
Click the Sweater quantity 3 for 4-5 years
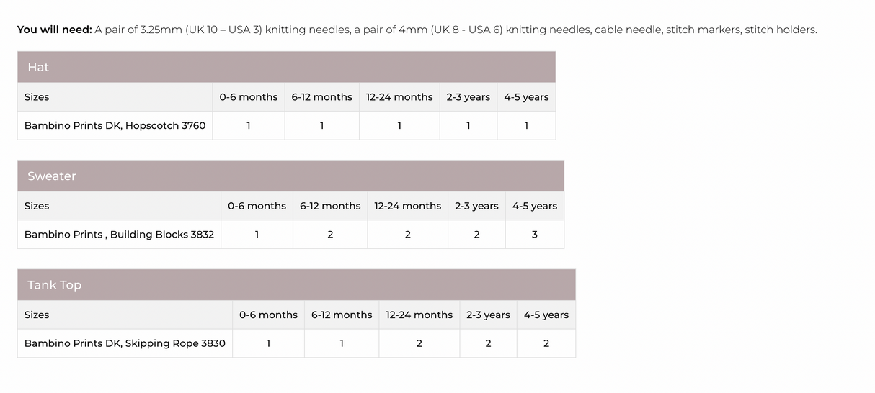[x=535, y=235]
